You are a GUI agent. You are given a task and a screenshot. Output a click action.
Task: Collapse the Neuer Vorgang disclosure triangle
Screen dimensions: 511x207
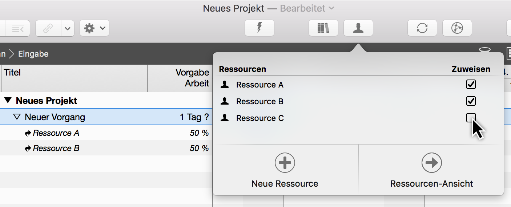[17, 117]
